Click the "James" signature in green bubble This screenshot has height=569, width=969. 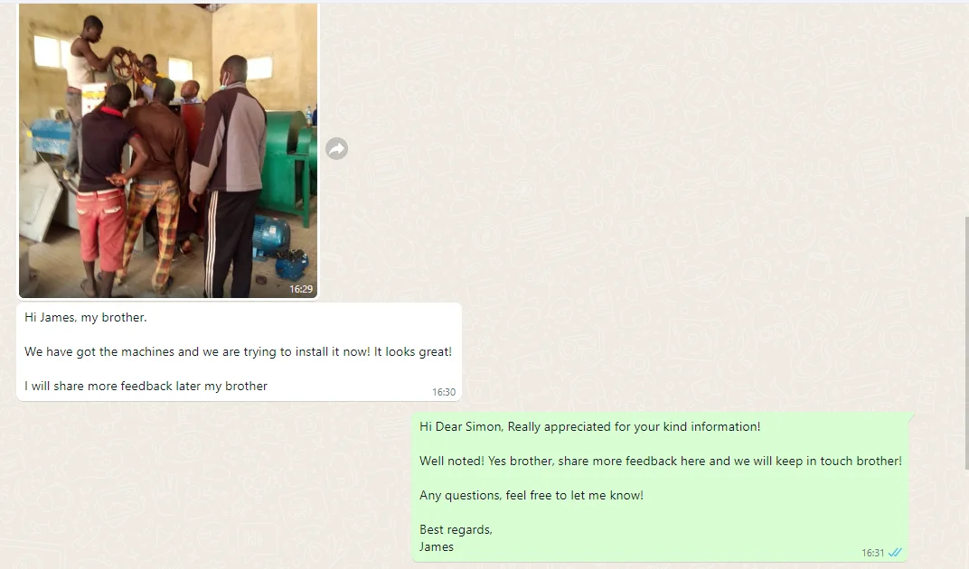[437, 546]
